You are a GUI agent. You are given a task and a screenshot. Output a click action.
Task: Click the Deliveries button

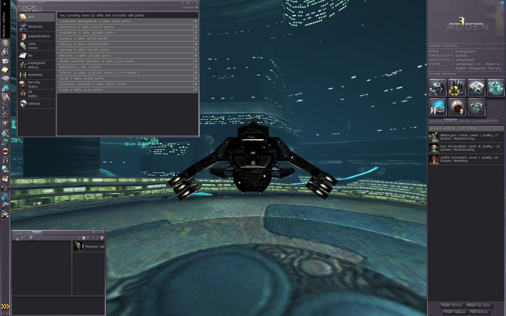coord(480,312)
